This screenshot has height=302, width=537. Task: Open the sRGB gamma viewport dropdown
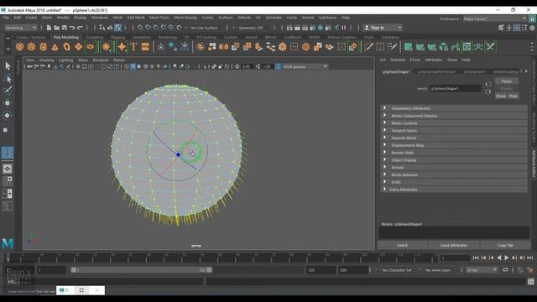305,66
